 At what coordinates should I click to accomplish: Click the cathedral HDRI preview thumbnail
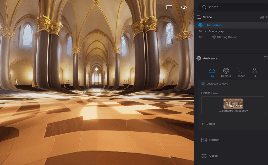[x=233, y=103]
